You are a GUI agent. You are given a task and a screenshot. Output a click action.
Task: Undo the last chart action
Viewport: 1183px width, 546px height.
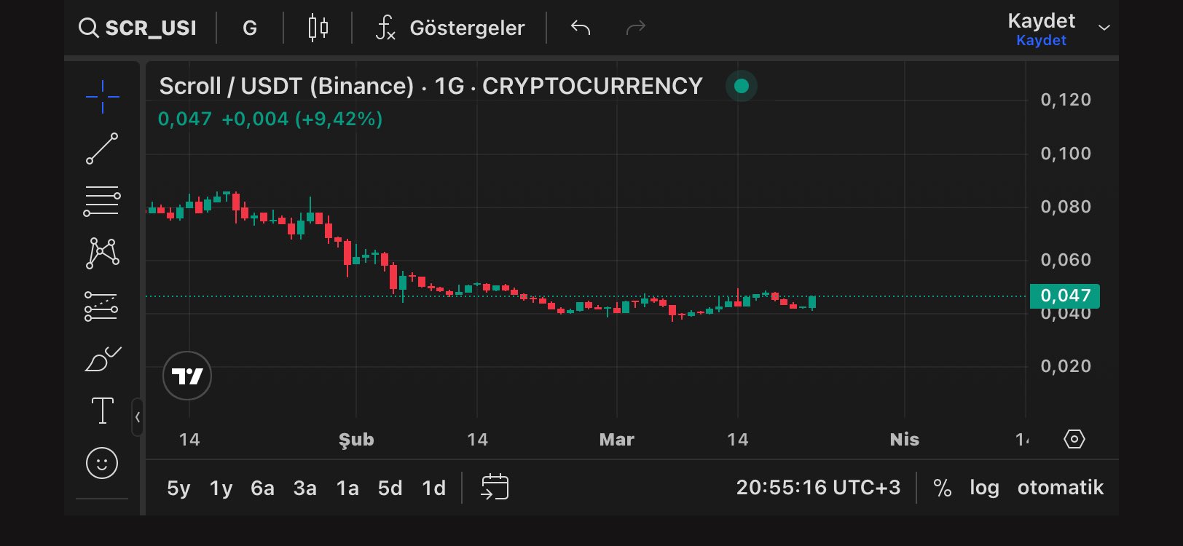(581, 28)
